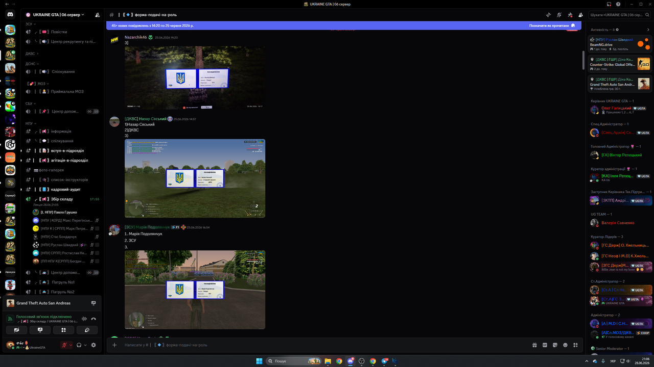Collapse the СБУ channel category
The height and width of the screenshot is (367, 654).
[30, 103]
